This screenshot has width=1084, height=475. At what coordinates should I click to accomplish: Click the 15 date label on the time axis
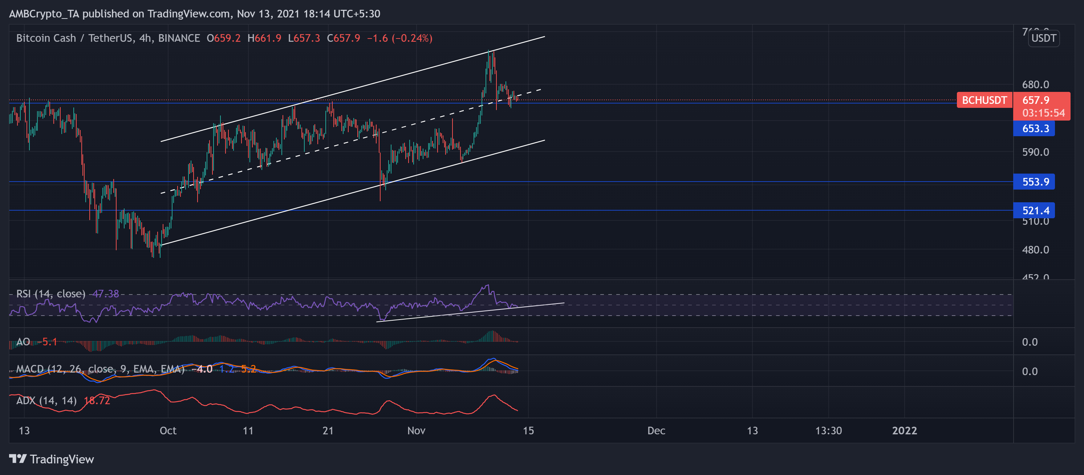coord(528,430)
